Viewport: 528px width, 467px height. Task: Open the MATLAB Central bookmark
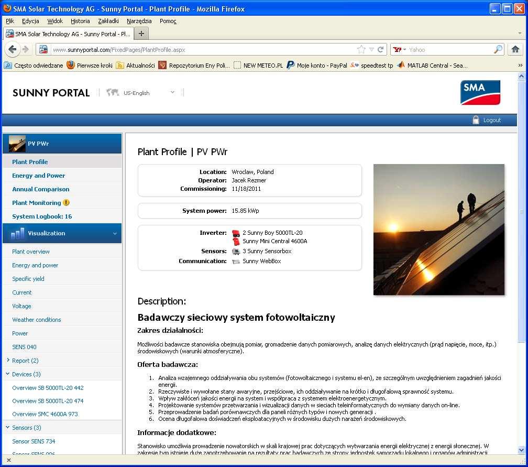432,66
